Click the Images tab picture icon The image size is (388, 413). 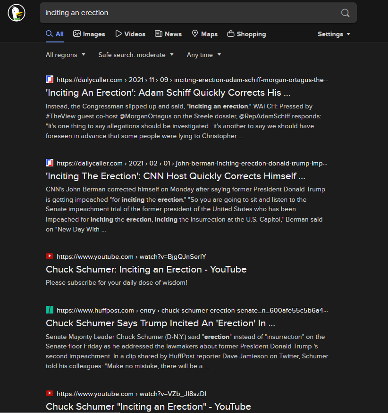pyautogui.click(x=77, y=34)
